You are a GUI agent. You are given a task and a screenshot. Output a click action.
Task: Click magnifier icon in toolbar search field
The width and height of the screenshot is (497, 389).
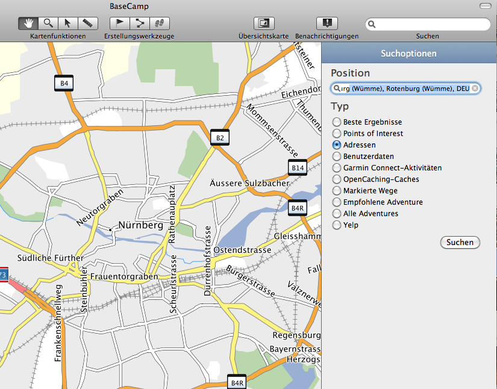tap(372, 25)
